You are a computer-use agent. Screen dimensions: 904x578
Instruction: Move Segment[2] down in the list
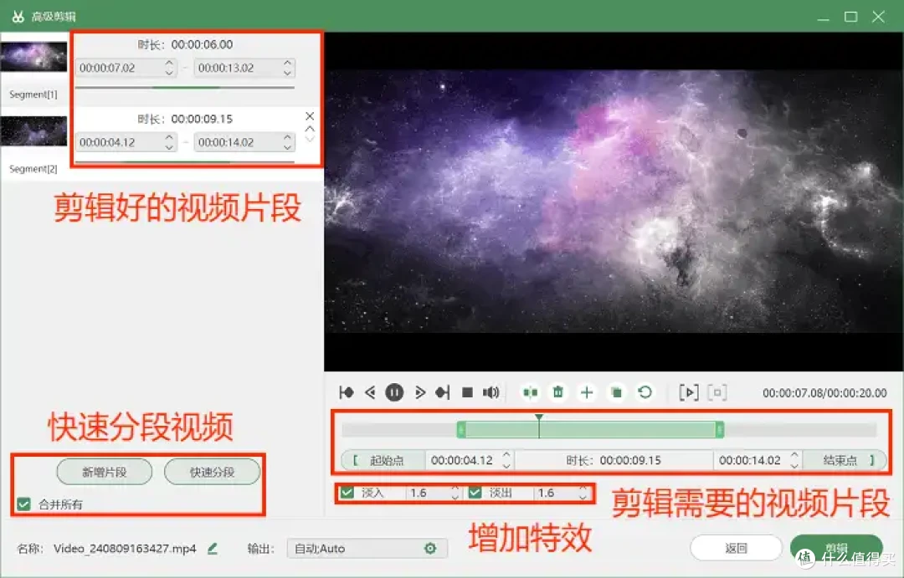(310, 138)
